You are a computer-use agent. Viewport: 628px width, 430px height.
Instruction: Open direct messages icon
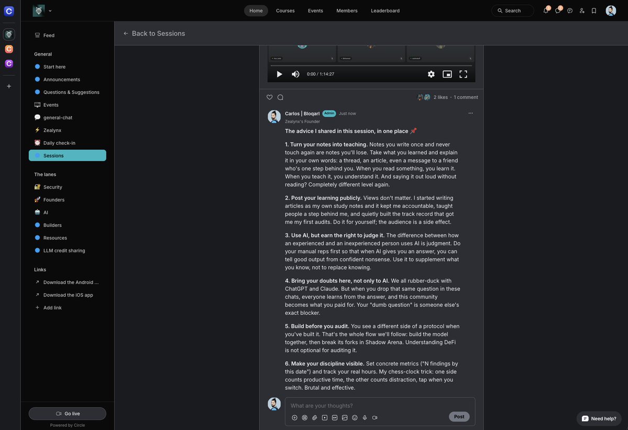[x=557, y=11]
